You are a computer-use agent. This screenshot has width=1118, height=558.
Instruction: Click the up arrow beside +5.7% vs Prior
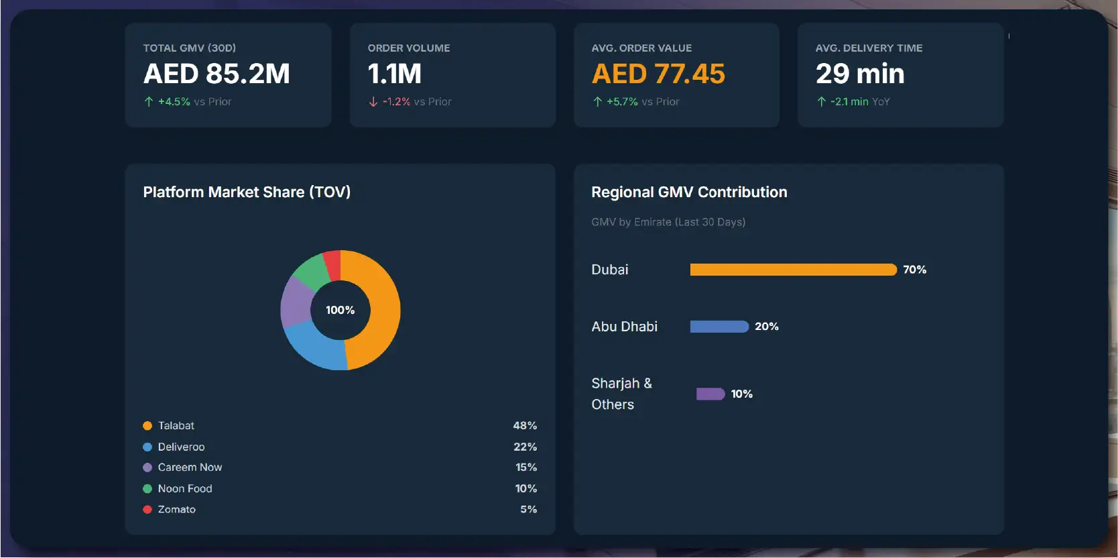597,102
